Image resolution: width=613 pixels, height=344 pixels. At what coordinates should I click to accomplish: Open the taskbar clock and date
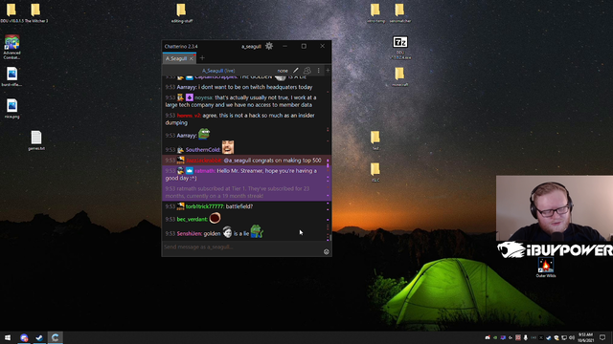tap(585, 337)
